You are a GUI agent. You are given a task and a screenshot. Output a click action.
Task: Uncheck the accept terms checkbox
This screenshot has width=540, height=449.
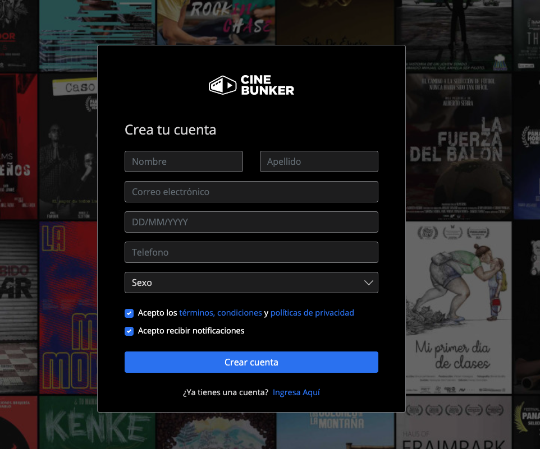click(129, 313)
